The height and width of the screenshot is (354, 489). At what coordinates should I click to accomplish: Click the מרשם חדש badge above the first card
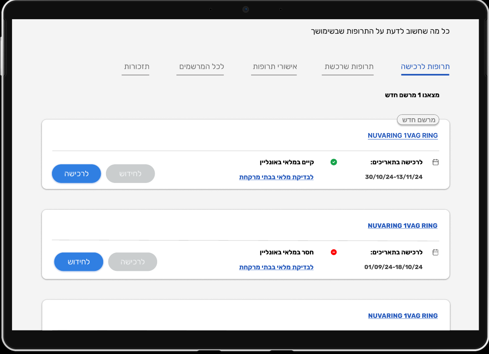click(x=418, y=119)
